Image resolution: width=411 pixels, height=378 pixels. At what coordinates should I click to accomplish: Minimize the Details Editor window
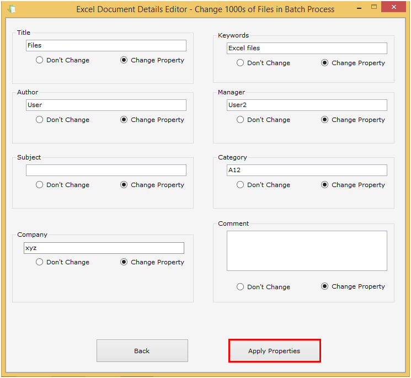point(359,8)
